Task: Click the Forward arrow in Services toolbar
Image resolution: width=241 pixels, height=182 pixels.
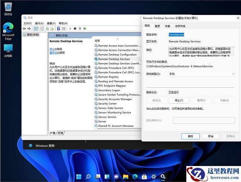Action: click(x=29, y=29)
